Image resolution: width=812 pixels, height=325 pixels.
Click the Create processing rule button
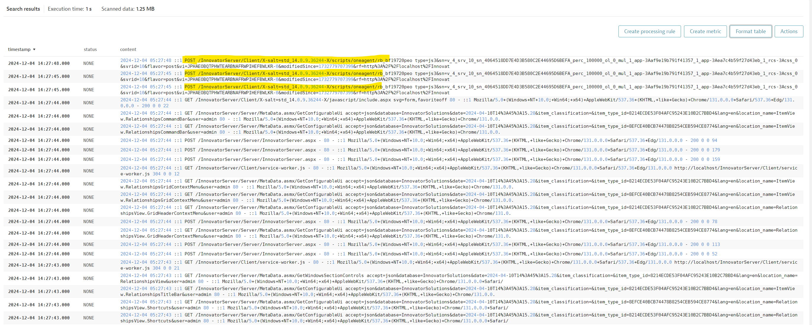[649, 31]
